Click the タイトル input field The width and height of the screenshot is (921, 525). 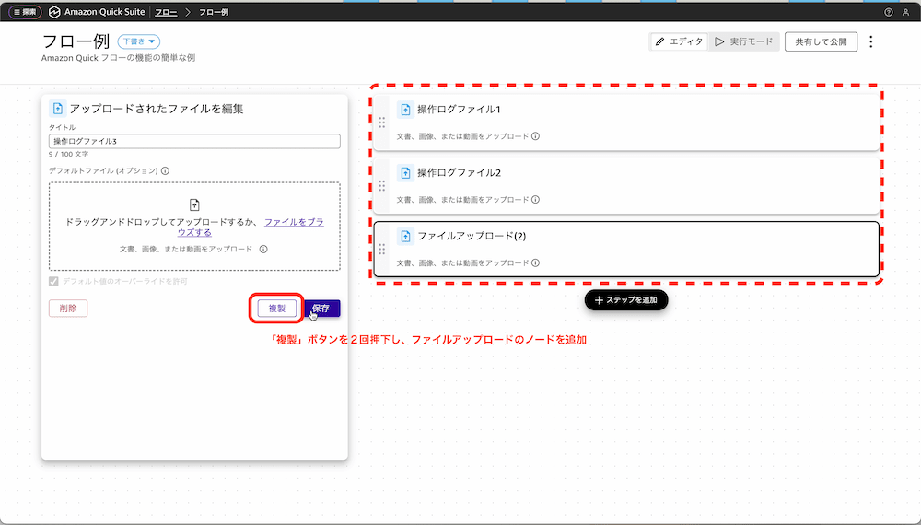point(194,141)
